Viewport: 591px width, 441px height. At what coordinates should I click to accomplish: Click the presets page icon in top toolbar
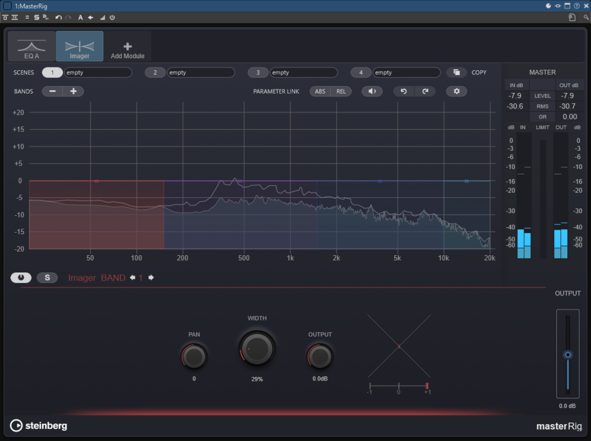coord(571,17)
